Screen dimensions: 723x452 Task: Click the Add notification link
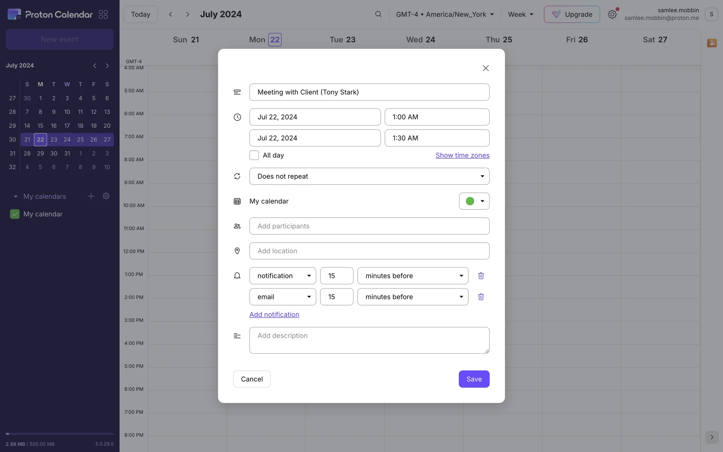(x=274, y=315)
